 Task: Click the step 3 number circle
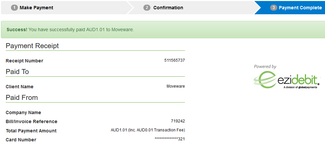point(274,8)
